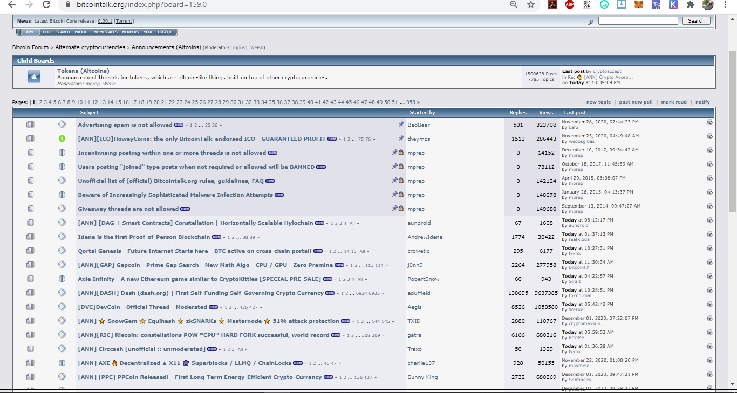Click the 'post new poll' link
Viewport: 737px width, 393px height.
coord(636,102)
